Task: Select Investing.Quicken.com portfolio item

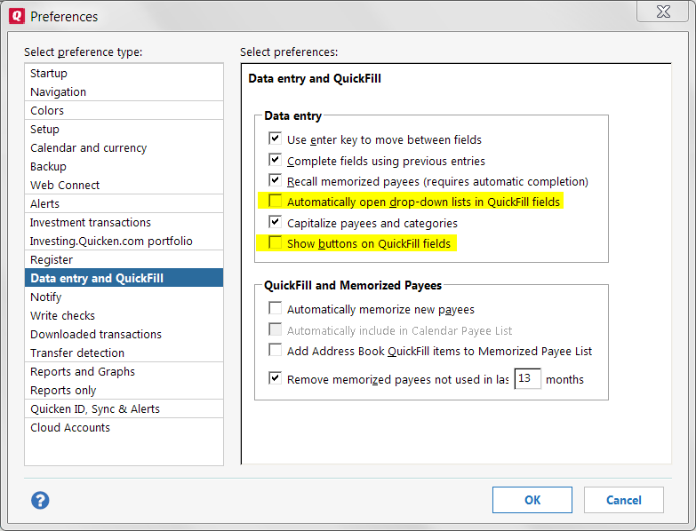Action: 124,241
